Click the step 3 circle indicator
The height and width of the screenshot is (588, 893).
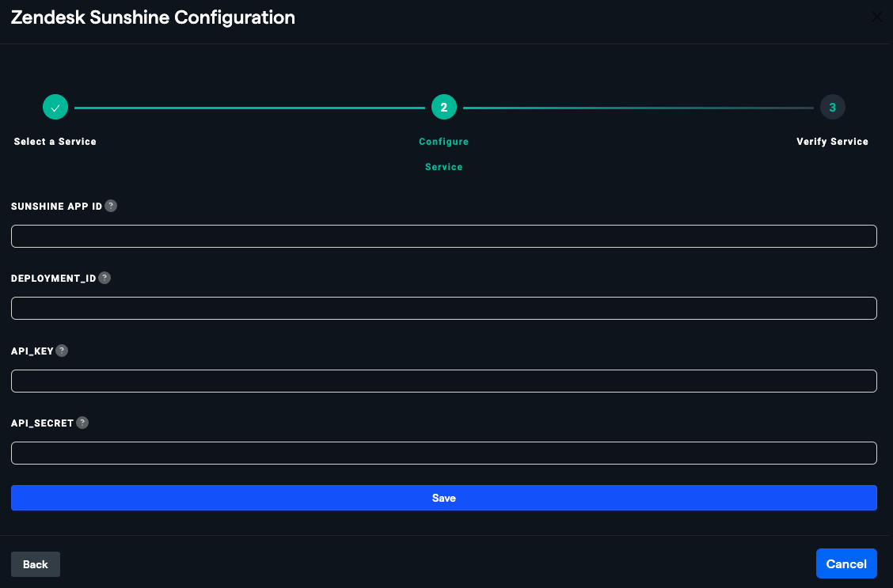[832, 107]
